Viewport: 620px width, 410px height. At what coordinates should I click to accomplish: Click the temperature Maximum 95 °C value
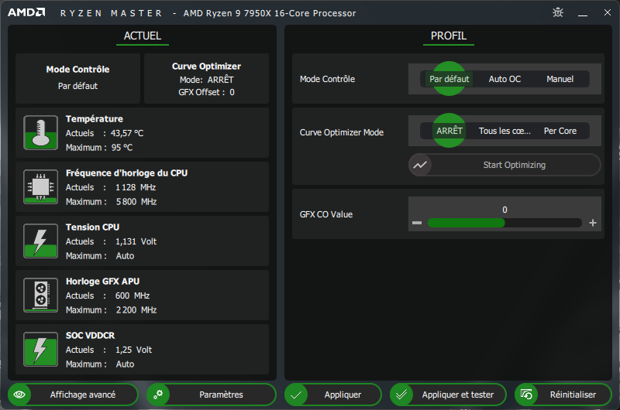tap(122, 148)
